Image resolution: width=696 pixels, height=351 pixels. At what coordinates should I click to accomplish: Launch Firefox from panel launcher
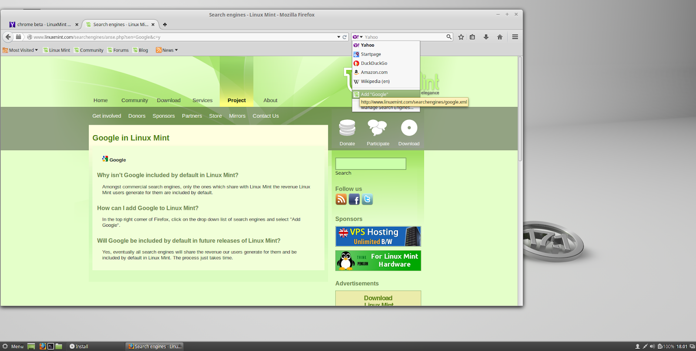click(43, 346)
